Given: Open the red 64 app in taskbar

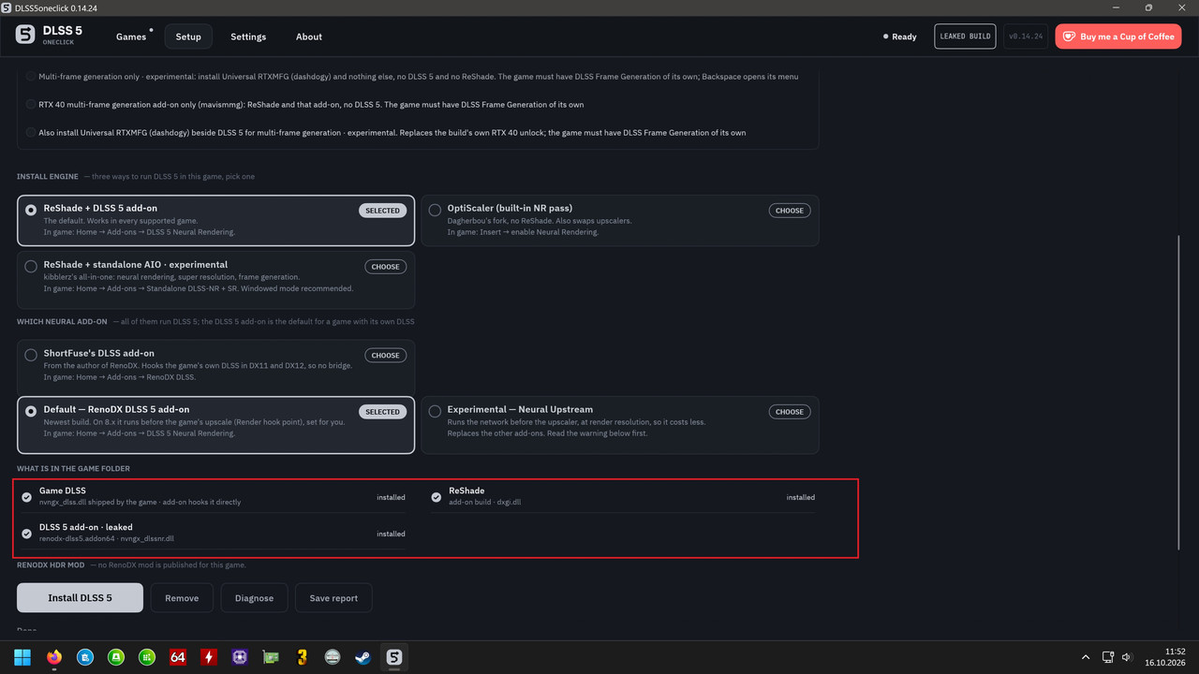Looking at the screenshot, I should click(177, 657).
